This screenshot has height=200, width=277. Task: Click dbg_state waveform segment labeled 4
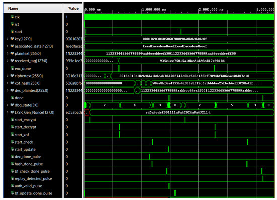135,105
